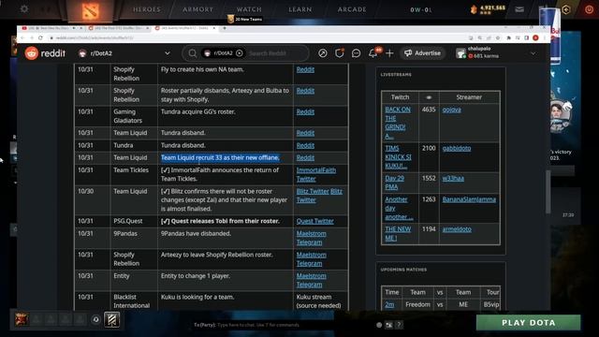Click the circular icon beside party slots
Screen dimensions: 599x337
click(x=95, y=319)
